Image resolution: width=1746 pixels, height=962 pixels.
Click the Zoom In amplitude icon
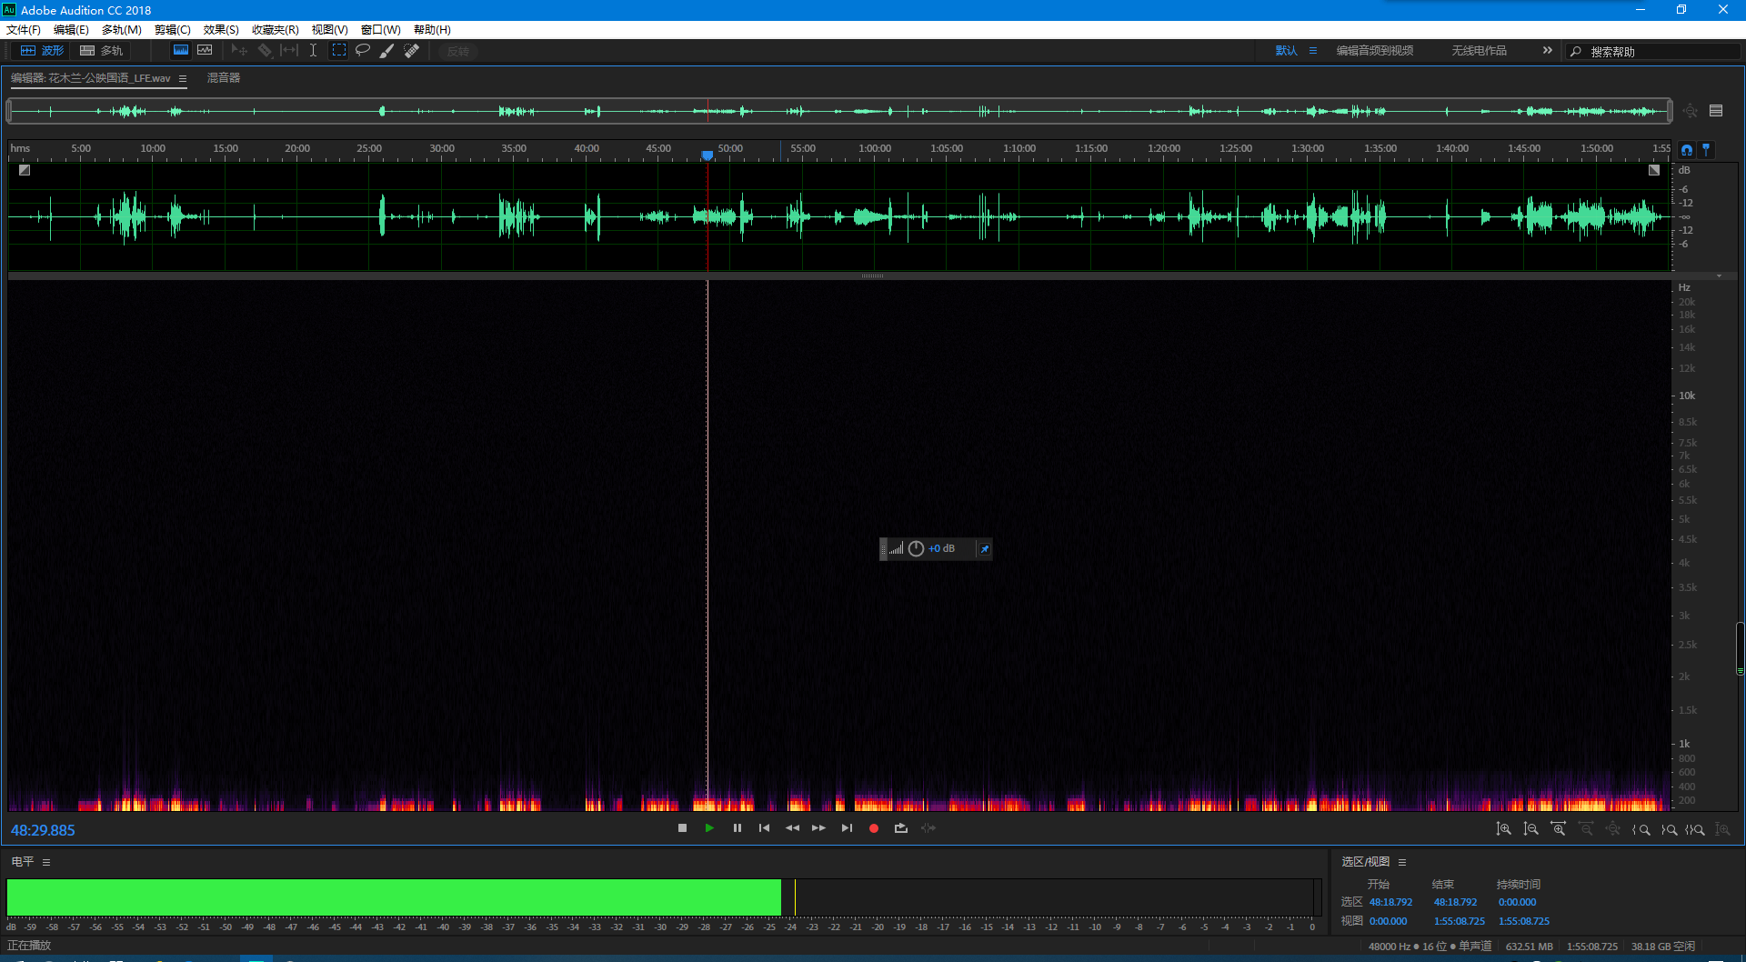(1504, 829)
